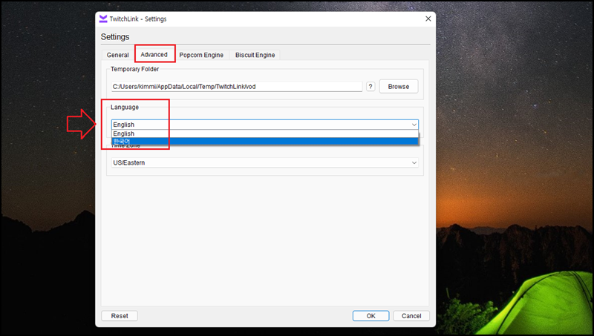This screenshot has height=336, width=594.
Task: Collapse the Language dropdown arrow
Action: [x=414, y=125]
